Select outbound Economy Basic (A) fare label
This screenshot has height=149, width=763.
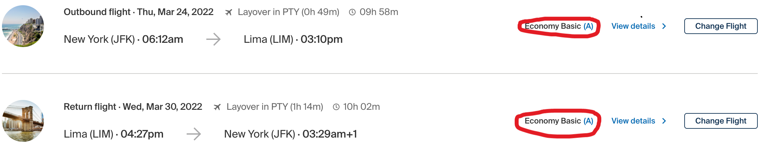(559, 26)
